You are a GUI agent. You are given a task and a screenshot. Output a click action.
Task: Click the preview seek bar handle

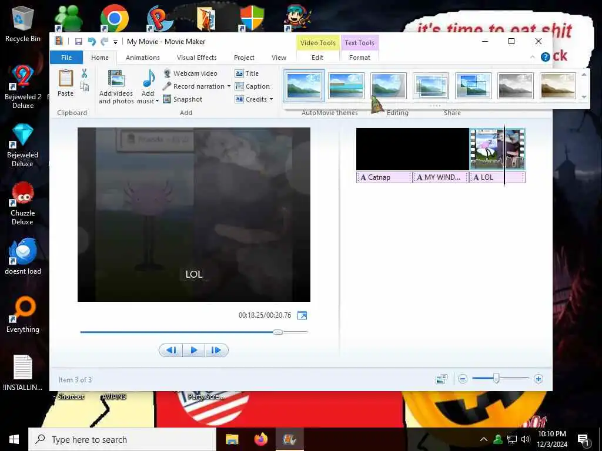[278, 332]
